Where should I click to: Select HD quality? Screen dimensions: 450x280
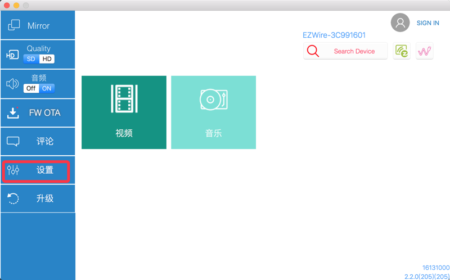(47, 59)
